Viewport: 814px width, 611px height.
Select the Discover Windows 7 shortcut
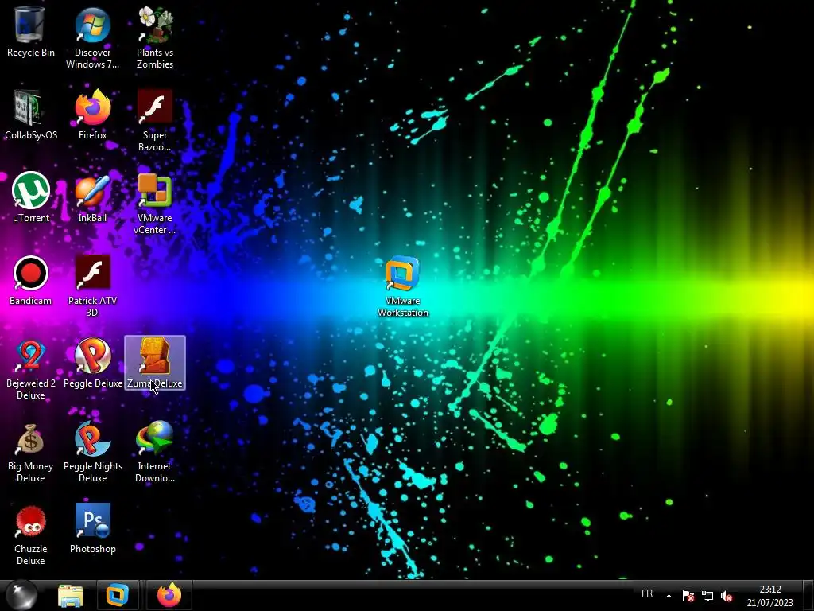(92, 38)
